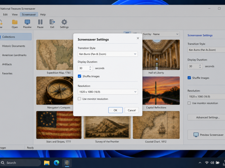The height and width of the screenshot is (168, 225).
Task: Select the Capital Reflections thumbnail
Action: [161, 90]
